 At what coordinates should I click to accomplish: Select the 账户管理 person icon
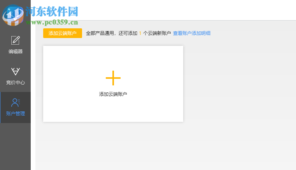(16, 102)
